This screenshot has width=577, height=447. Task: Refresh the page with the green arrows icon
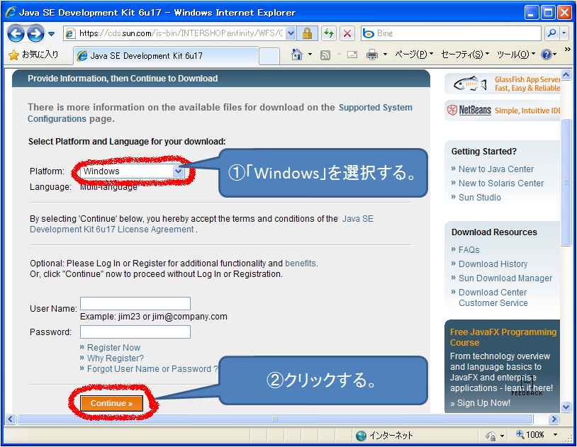click(x=329, y=33)
